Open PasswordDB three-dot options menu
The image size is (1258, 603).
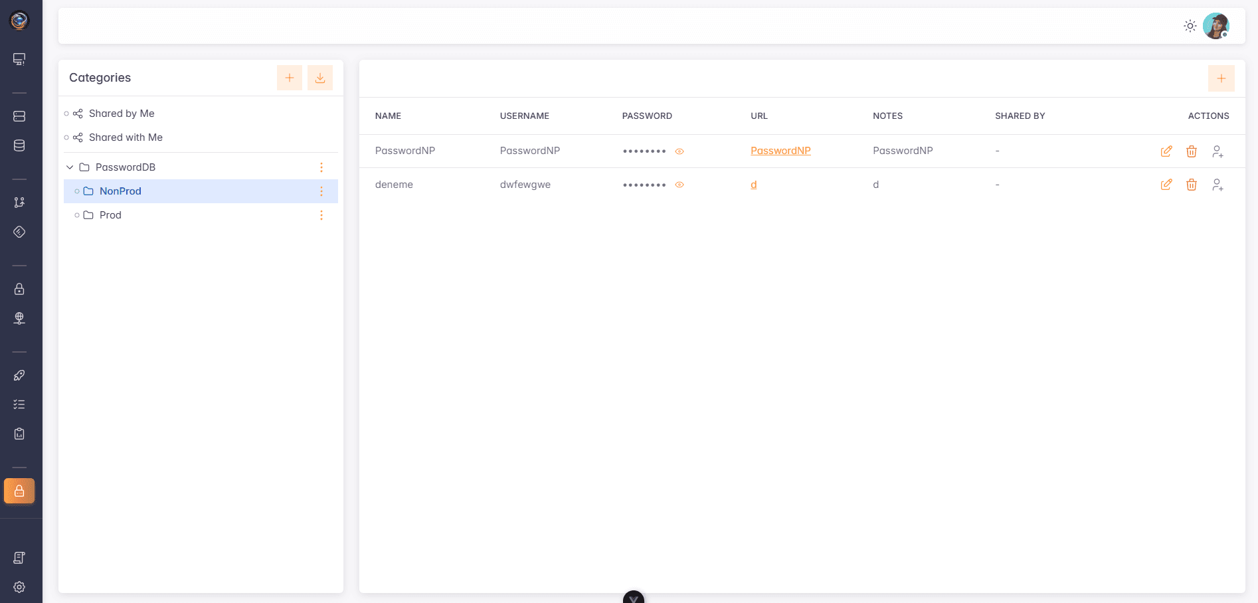tap(321, 167)
